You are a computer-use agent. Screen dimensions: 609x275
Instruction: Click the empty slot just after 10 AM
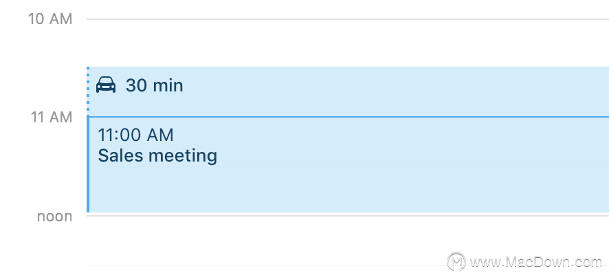point(348,43)
